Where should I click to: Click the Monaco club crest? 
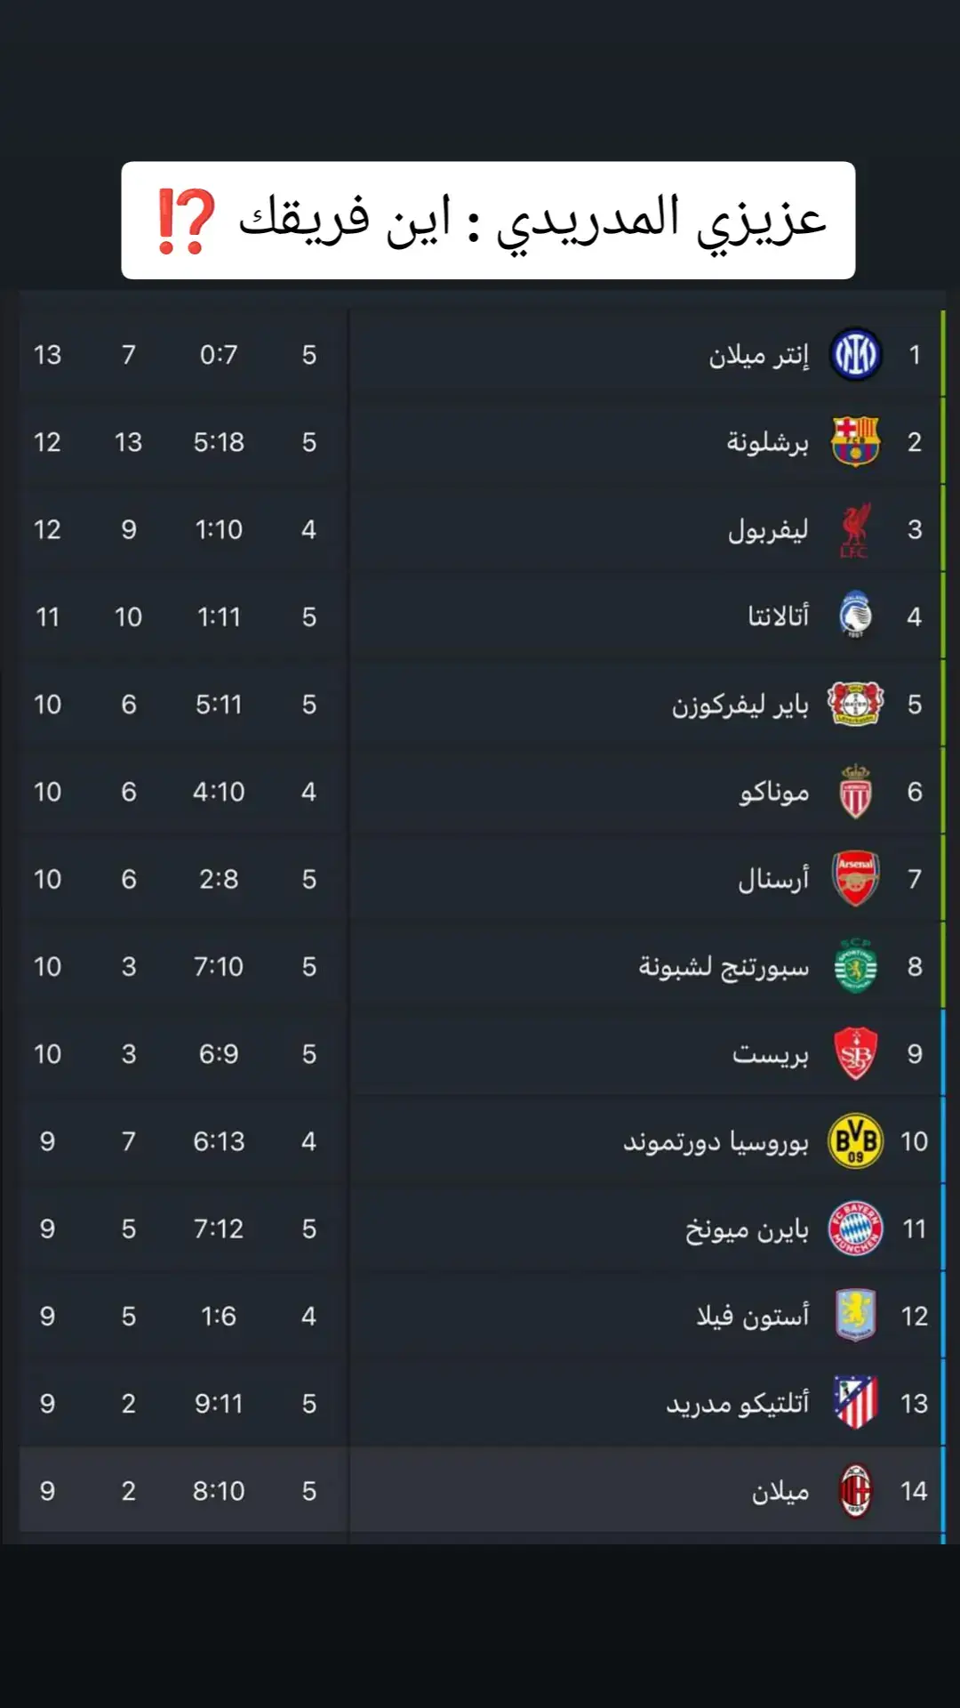(855, 792)
